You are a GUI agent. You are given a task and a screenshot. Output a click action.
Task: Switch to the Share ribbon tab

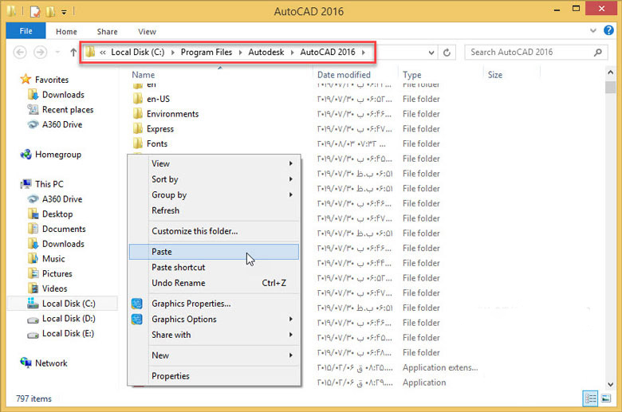(107, 31)
